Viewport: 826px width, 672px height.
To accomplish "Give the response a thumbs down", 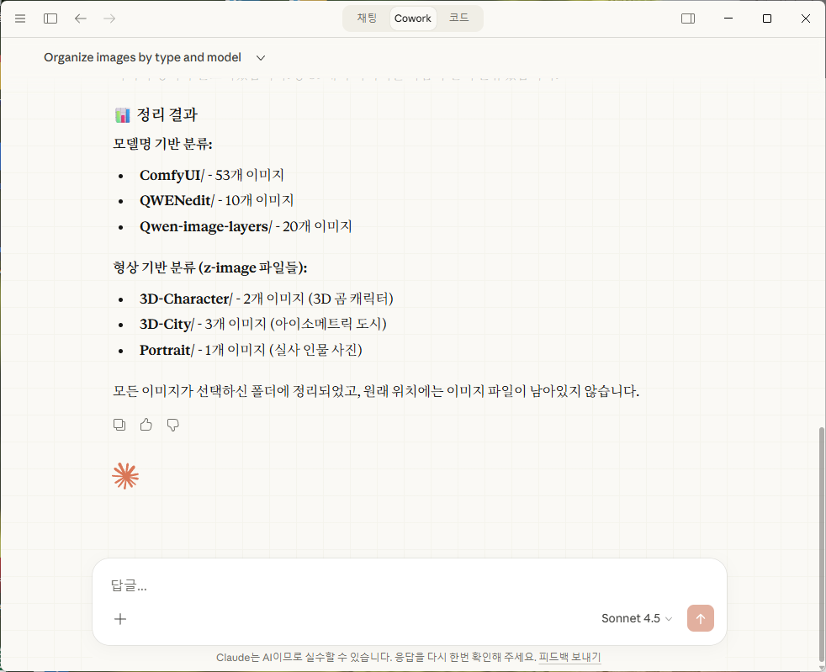I will [173, 425].
